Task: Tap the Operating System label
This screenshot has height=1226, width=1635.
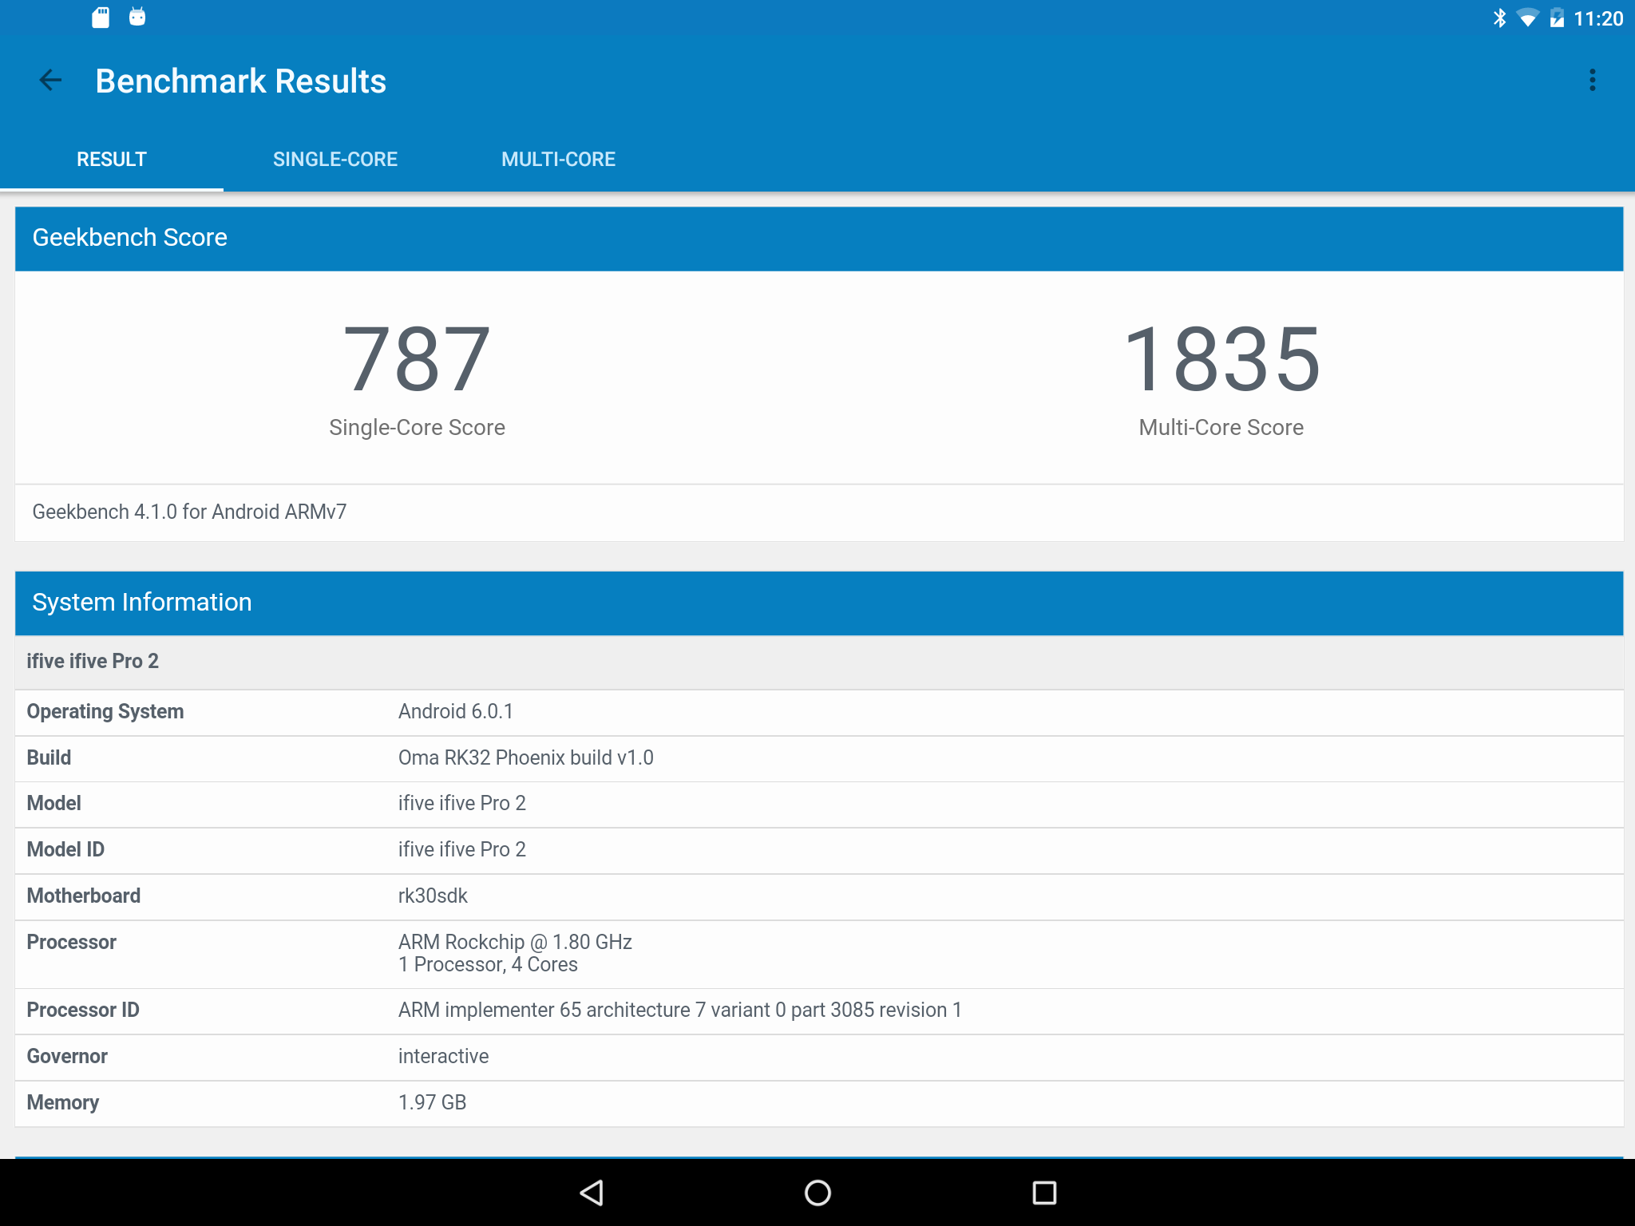Action: pyautogui.click(x=105, y=711)
